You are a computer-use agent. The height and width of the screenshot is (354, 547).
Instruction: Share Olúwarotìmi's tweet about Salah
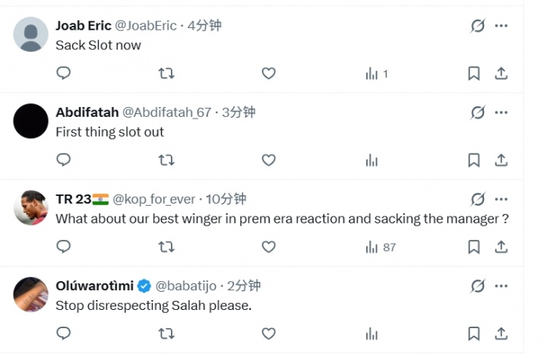[x=501, y=333]
